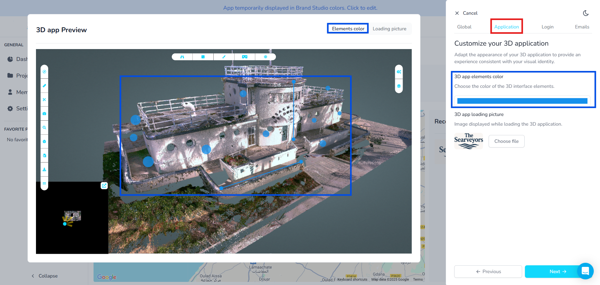Open the grid menu icon in left toolbar
Screen dimensions: 600x285
point(44,183)
